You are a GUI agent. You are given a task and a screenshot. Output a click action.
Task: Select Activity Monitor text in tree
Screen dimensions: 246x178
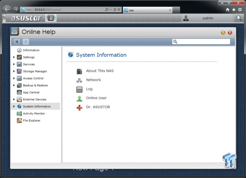[34, 113]
